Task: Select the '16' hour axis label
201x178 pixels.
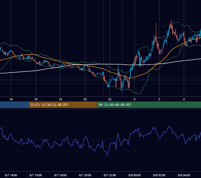Action: click(x=36, y=99)
